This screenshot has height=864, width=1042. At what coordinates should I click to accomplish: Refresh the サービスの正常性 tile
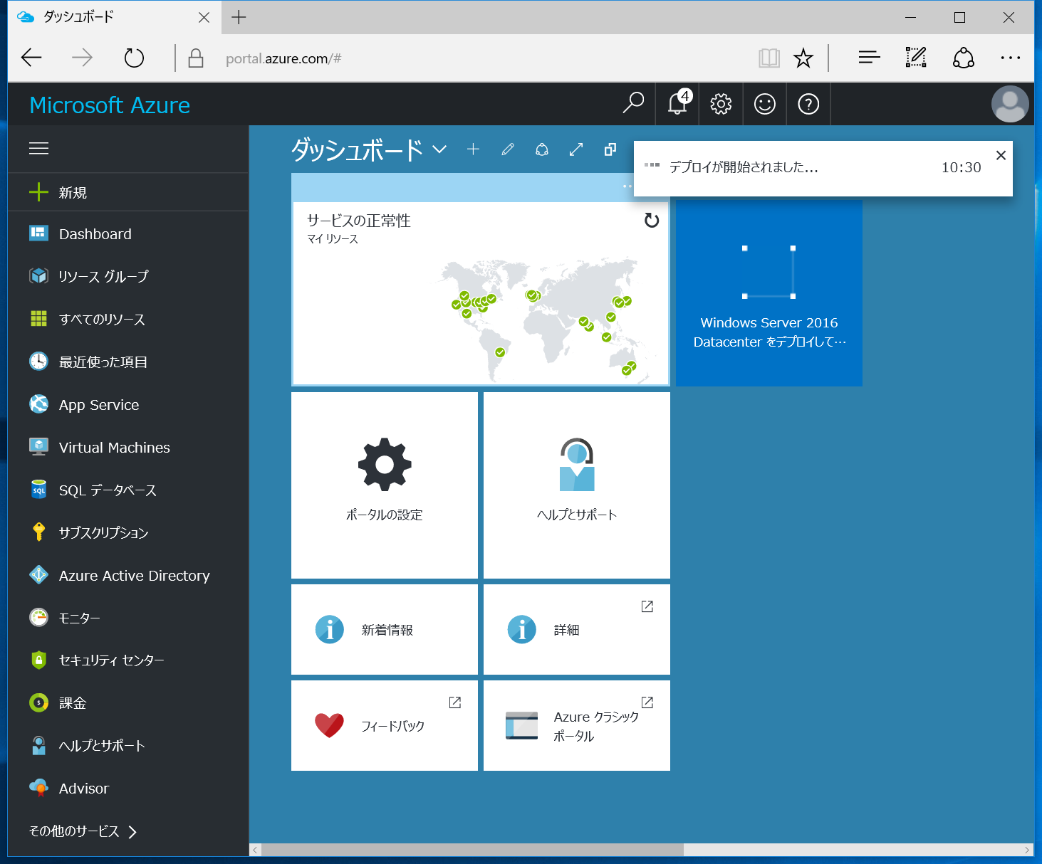pos(652,221)
